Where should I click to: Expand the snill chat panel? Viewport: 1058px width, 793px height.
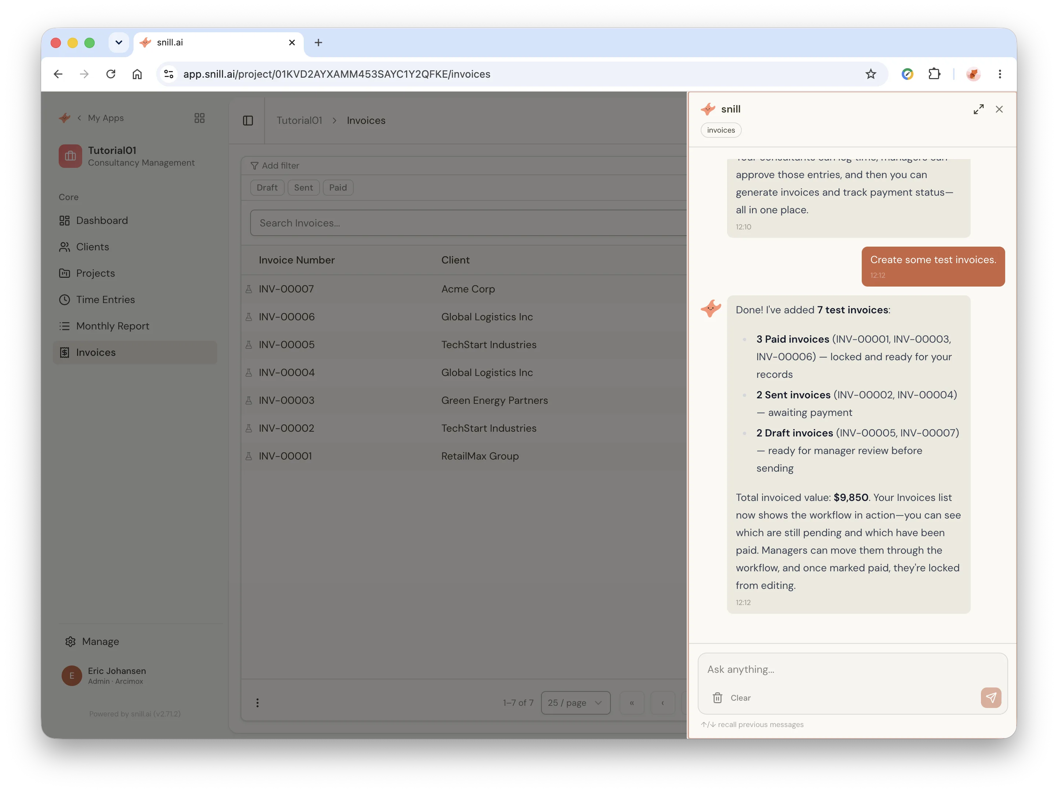[979, 110]
